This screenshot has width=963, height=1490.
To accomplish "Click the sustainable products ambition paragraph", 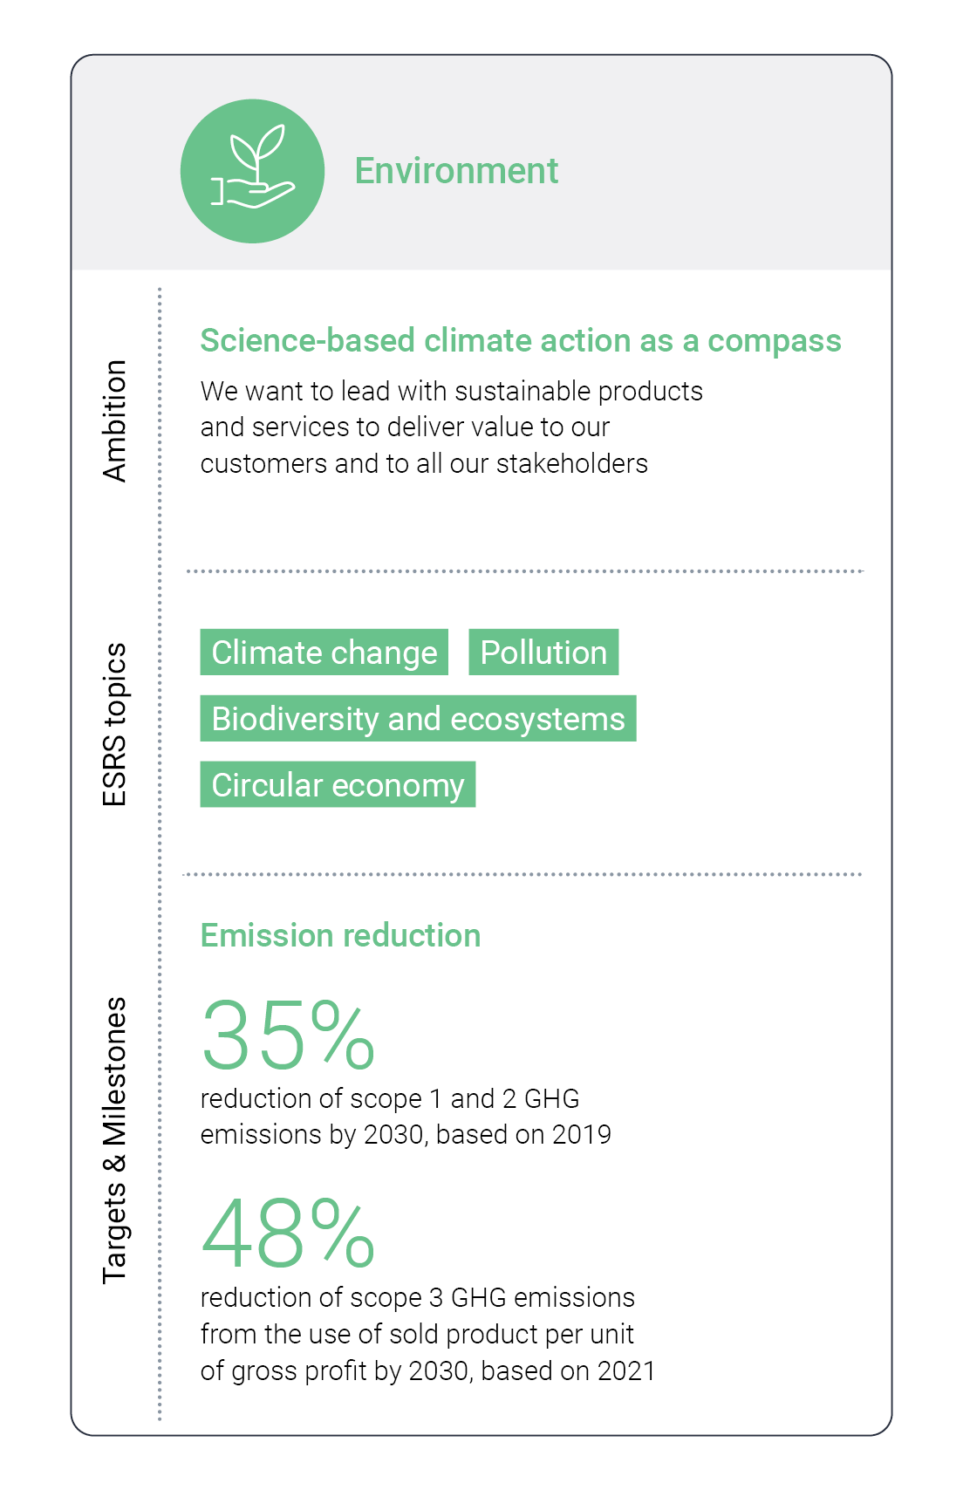I will [x=451, y=427].
